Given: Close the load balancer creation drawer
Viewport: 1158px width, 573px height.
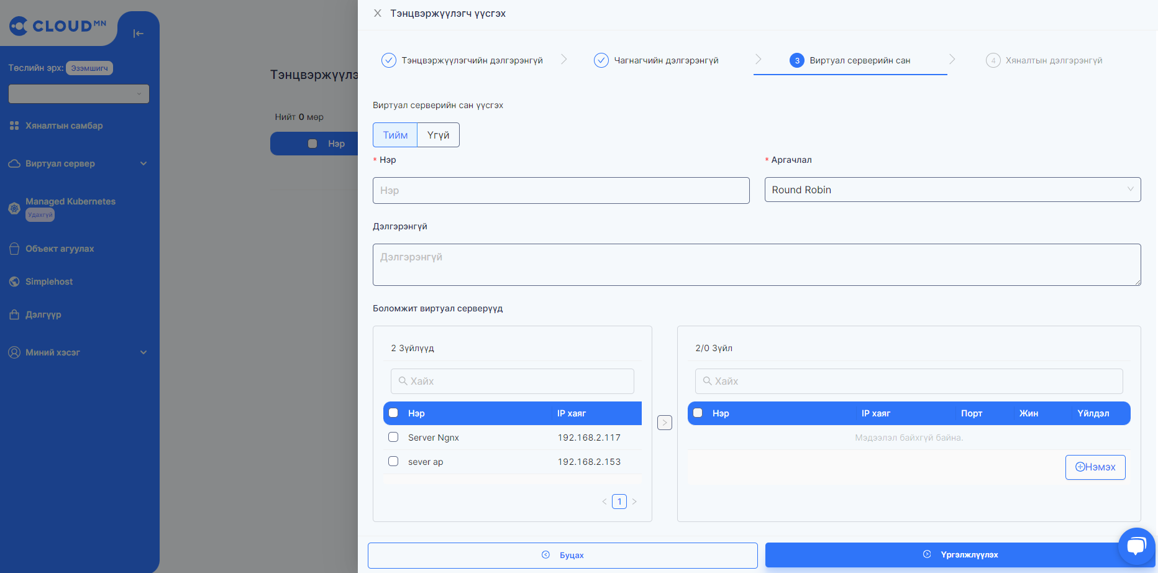Looking at the screenshot, I should coord(377,13).
